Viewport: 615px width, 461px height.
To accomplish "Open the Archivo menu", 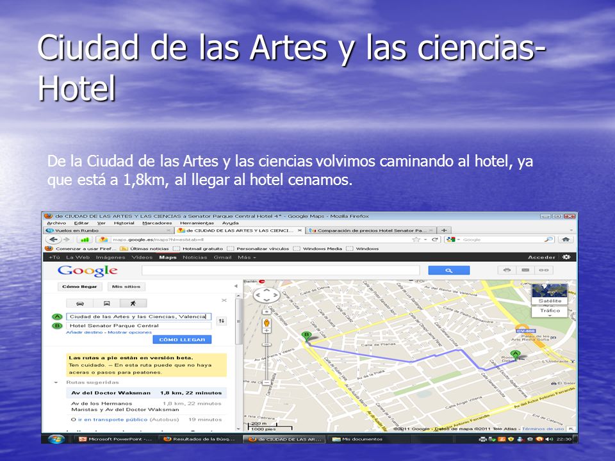I will 56,223.
